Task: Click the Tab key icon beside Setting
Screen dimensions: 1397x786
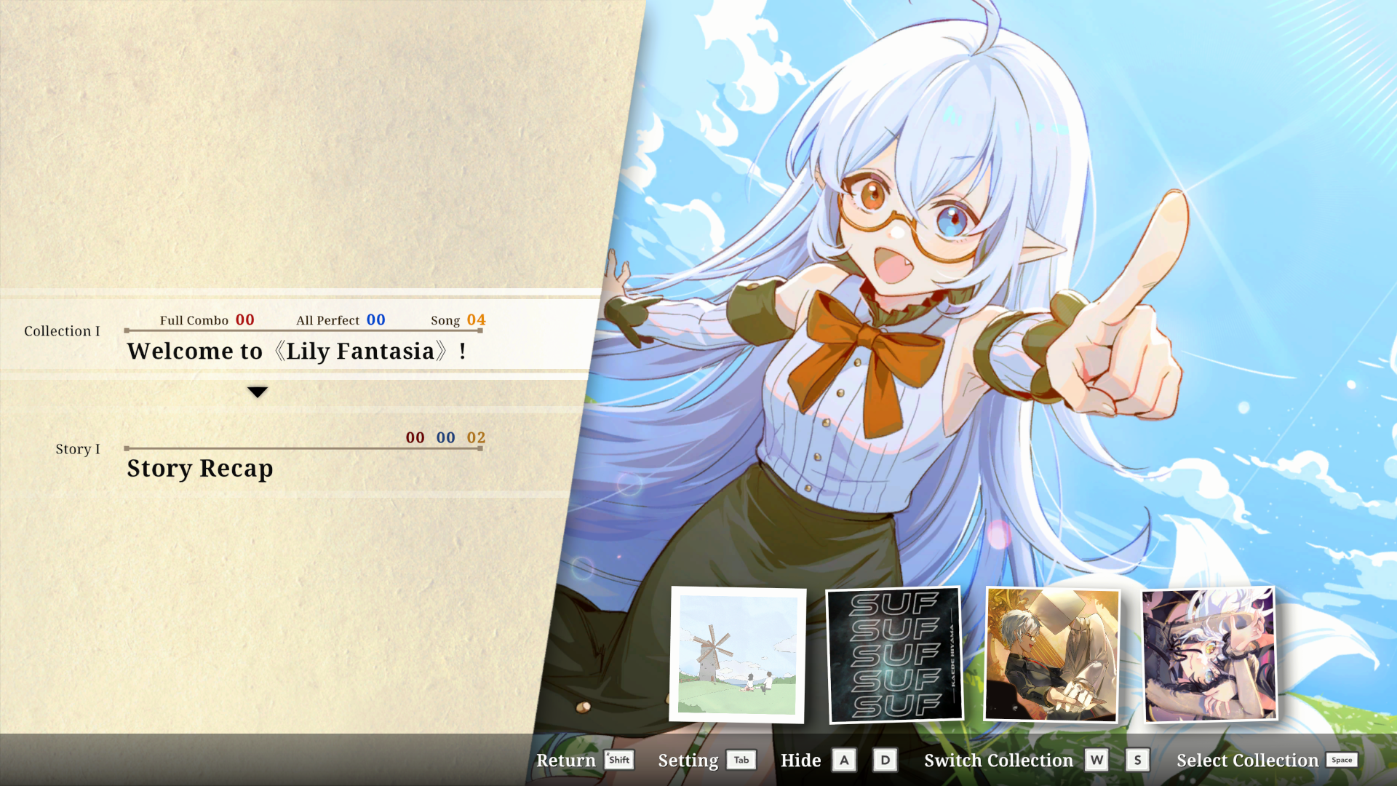Action: tap(741, 760)
